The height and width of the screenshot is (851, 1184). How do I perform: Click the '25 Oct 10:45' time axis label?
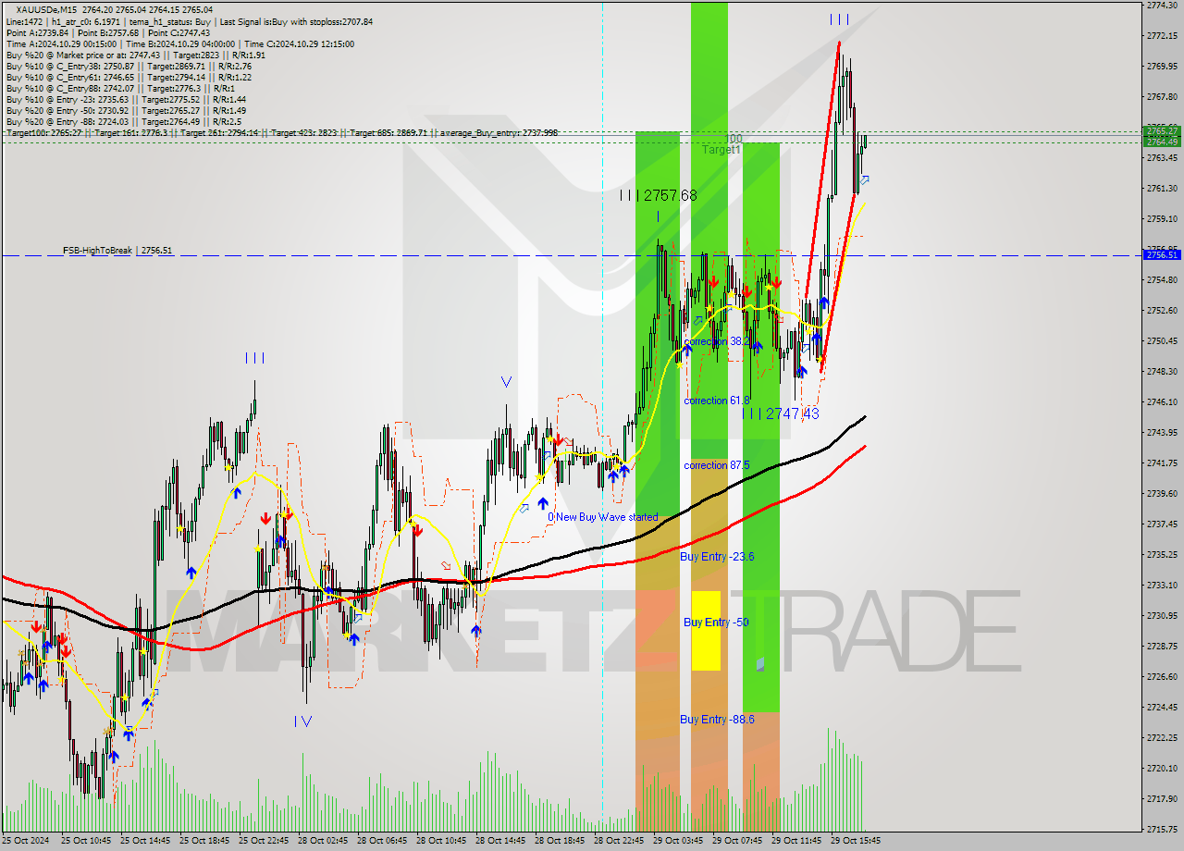coord(86,842)
